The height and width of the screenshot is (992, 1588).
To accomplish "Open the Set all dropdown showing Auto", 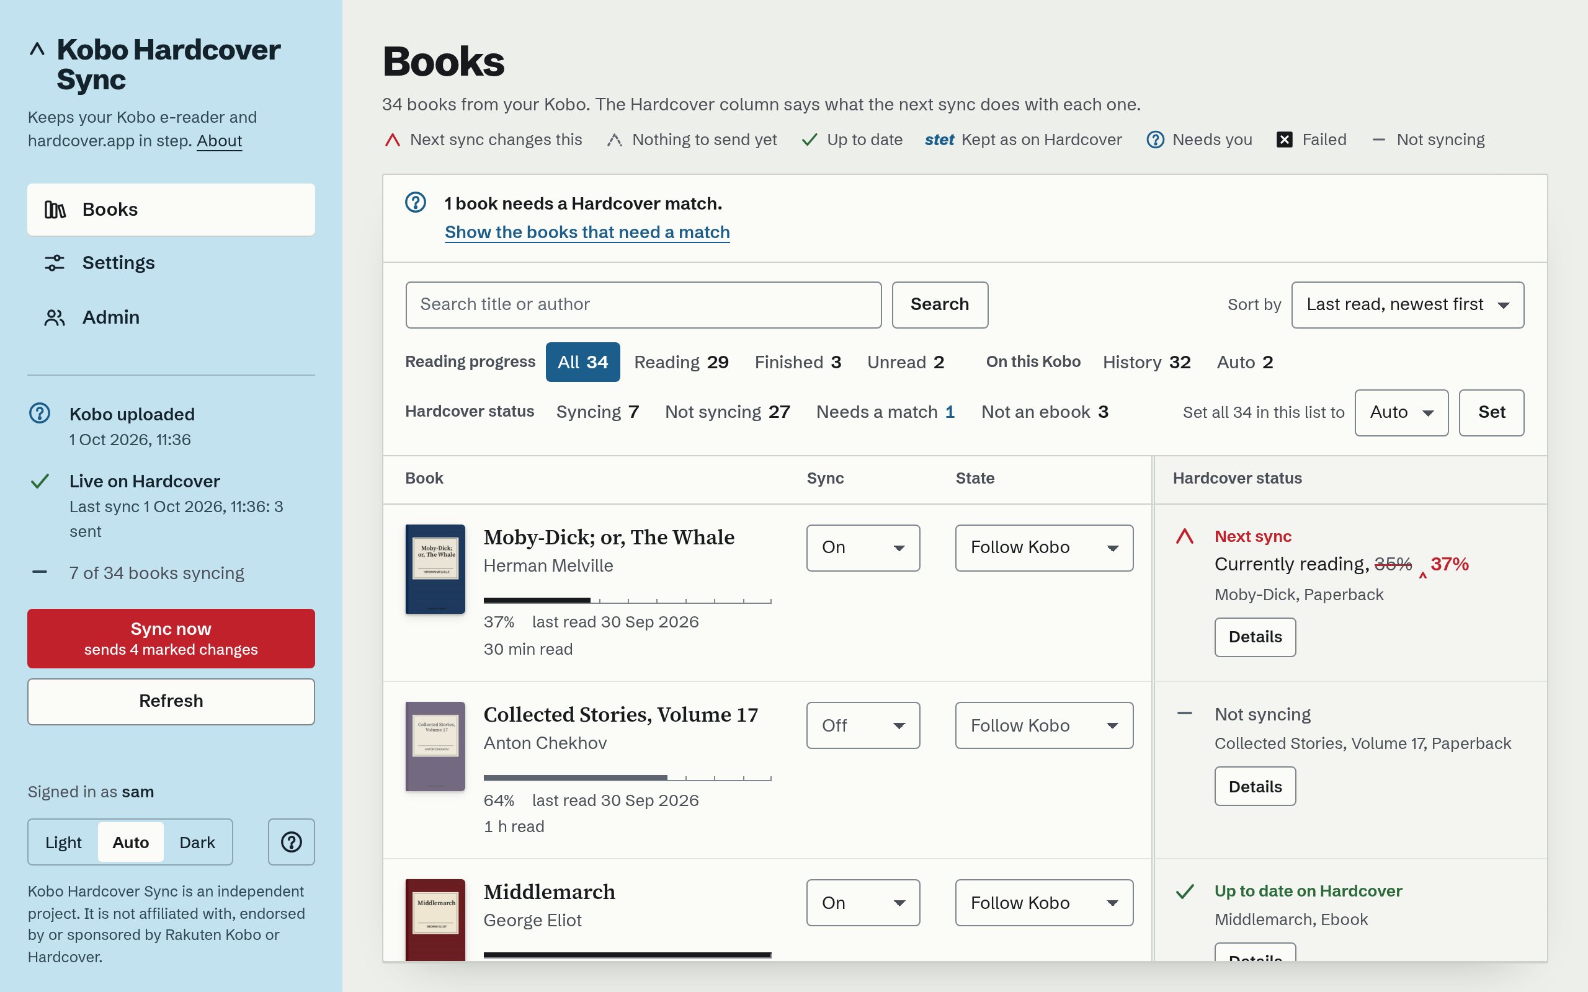I will [1401, 413].
